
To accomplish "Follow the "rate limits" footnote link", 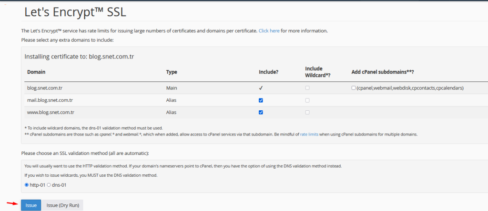I will (x=310, y=134).
